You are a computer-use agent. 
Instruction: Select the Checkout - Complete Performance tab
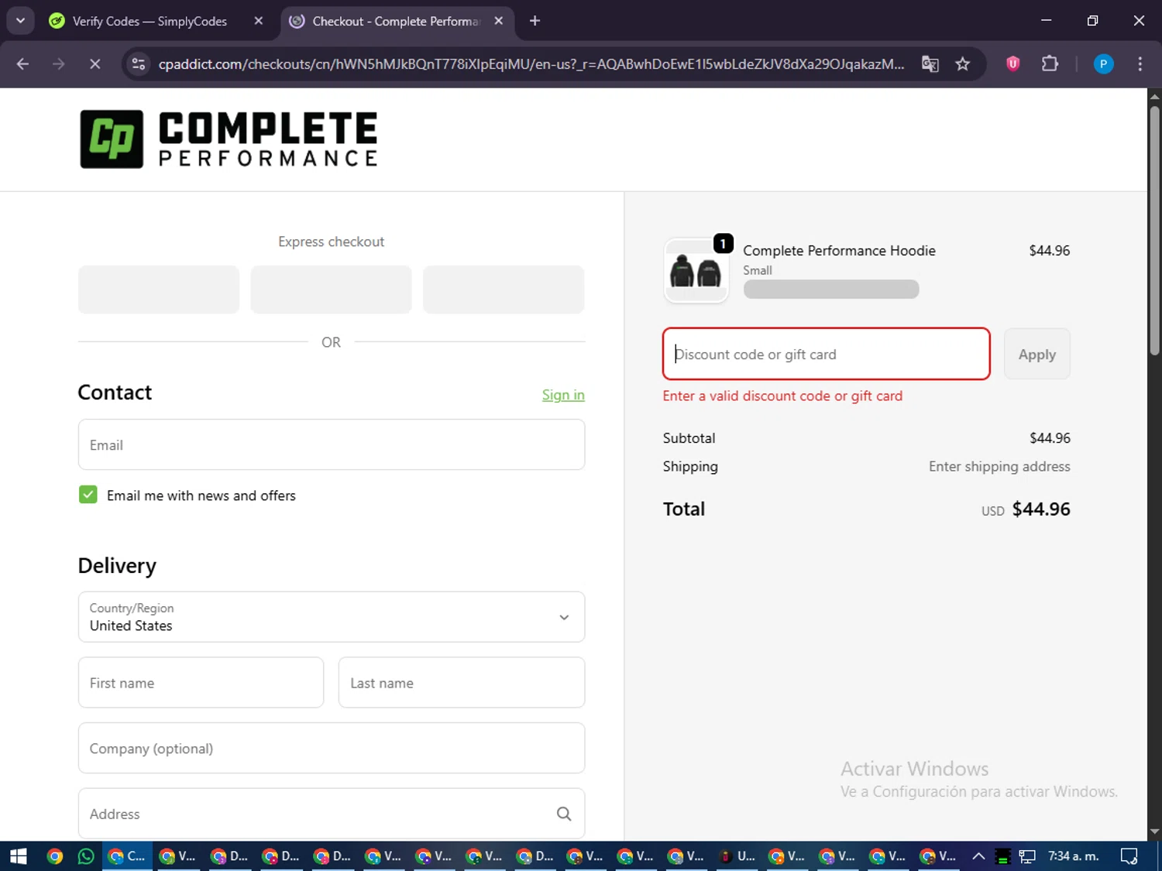point(395,21)
